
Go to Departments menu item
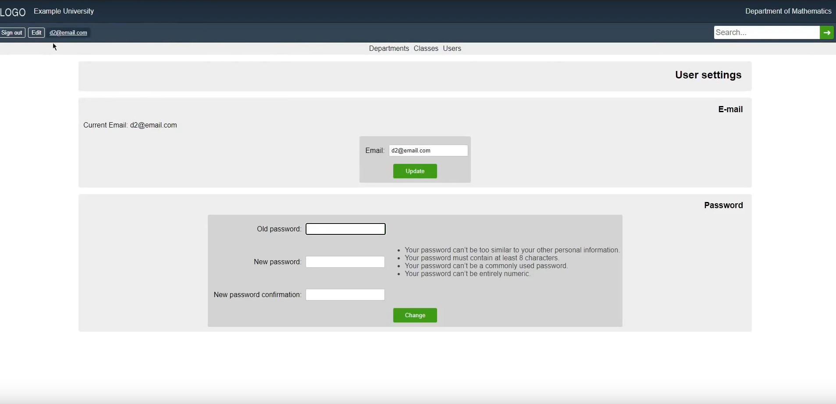coord(389,49)
